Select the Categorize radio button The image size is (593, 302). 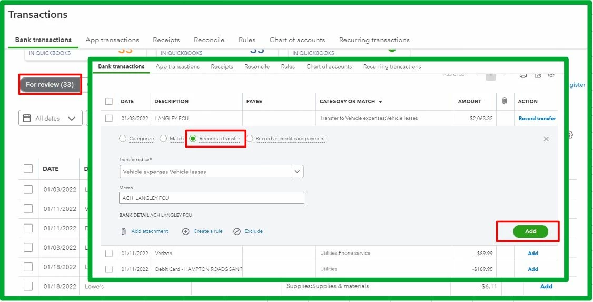coord(123,139)
